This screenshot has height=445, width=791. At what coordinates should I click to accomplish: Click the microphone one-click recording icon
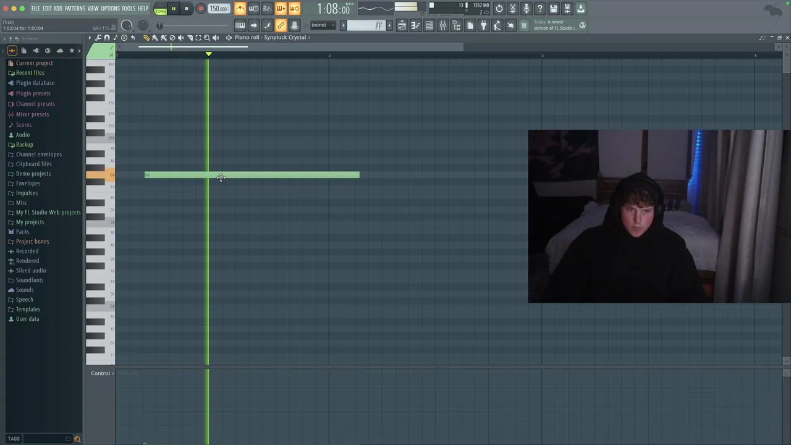[x=527, y=9]
